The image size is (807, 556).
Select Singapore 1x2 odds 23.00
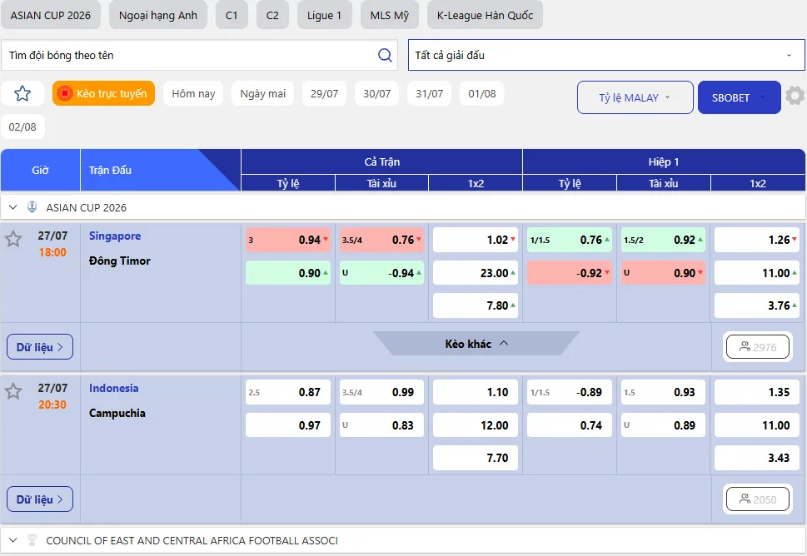coord(475,273)
